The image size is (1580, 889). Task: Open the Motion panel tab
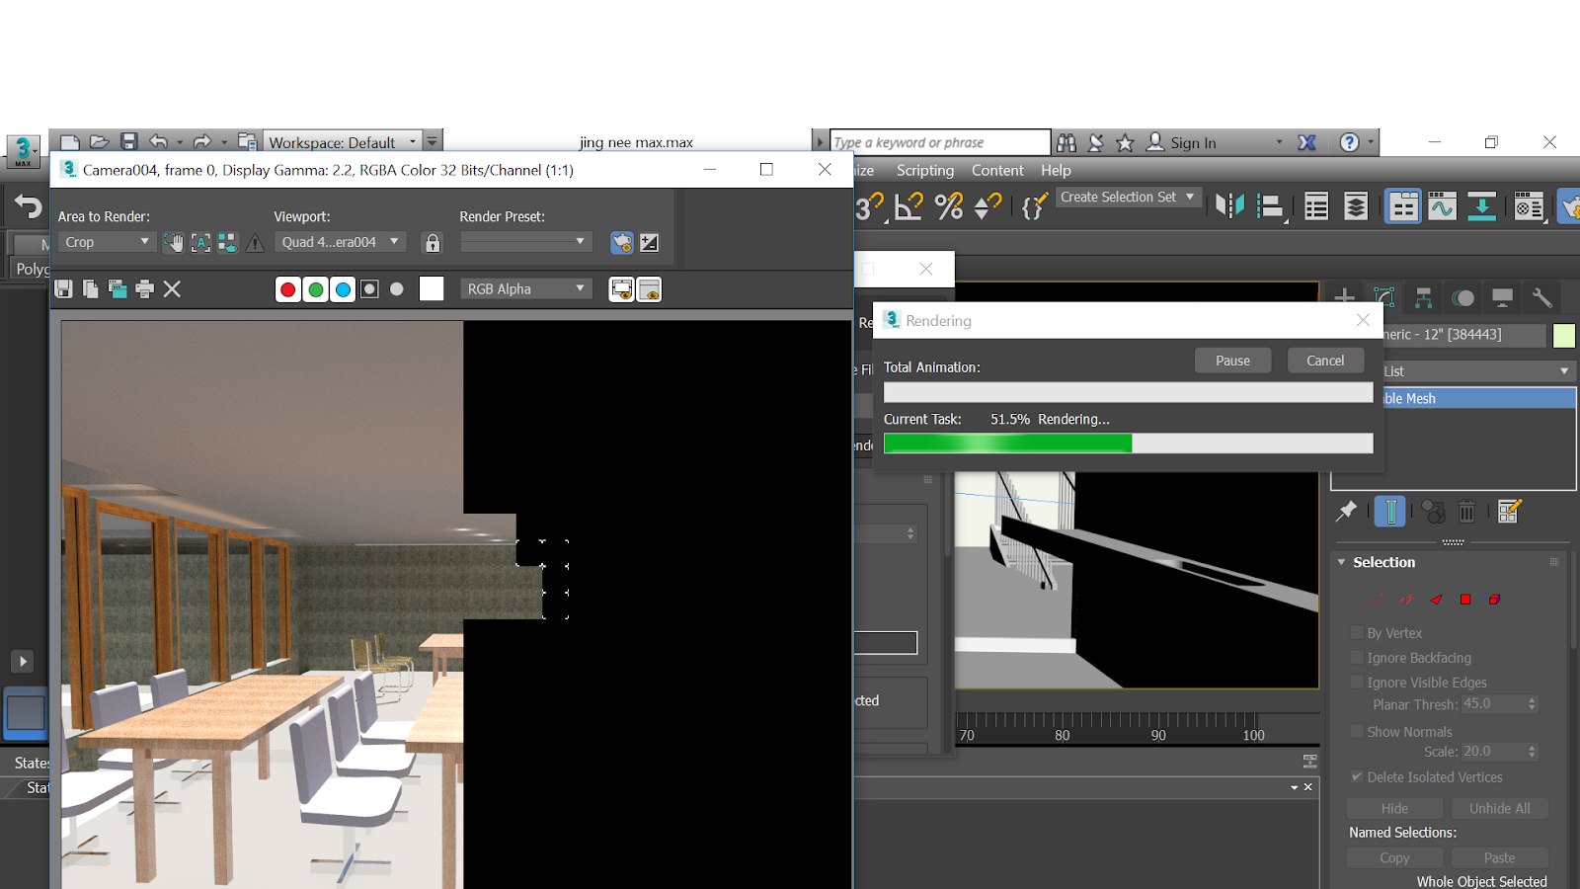[1462, 297]
